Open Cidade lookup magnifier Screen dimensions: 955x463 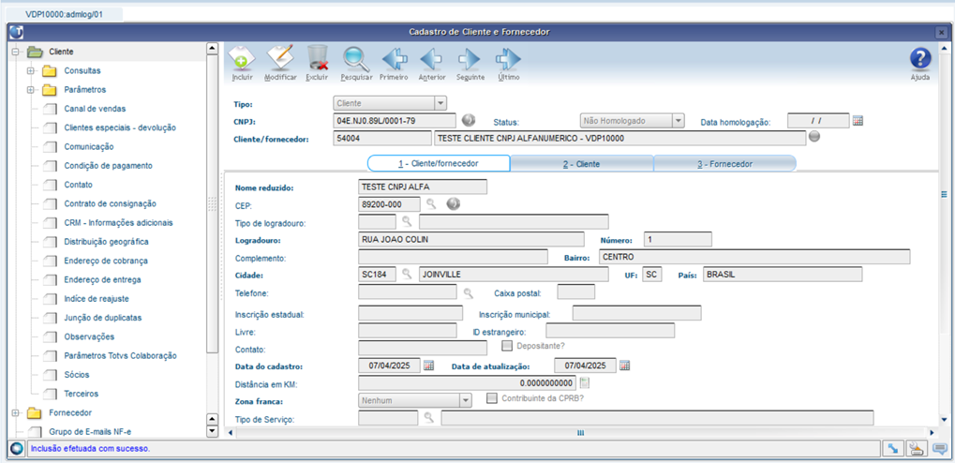[x=407, y=274]
